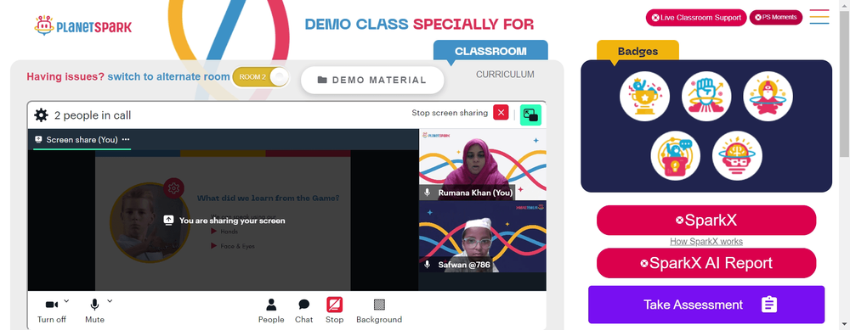
Task: Select Rumana Khan video tile
Action: click(x=483, y=165)
